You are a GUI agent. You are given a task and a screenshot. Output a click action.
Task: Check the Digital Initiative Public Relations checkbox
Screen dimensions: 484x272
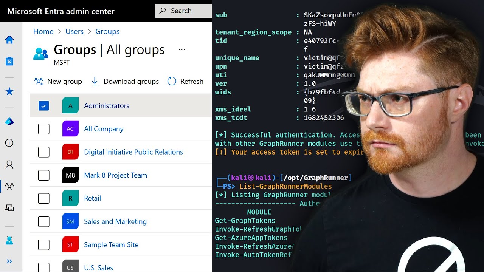[x=44, y=152]
